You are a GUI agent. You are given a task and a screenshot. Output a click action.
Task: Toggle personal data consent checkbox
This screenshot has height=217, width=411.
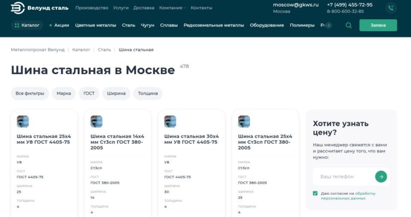point(315,193)
